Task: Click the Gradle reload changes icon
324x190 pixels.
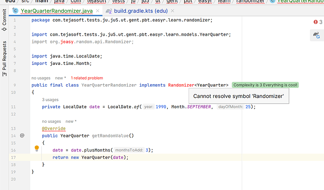Action: pyautogui.click(x=316, y=35)
